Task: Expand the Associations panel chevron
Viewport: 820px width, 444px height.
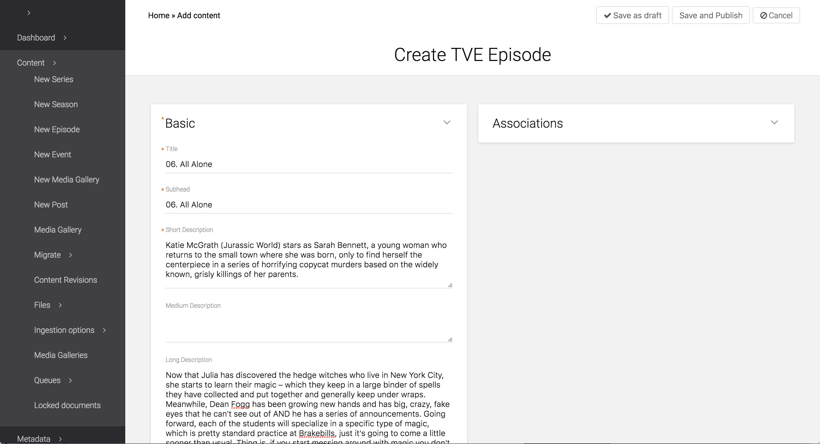Action: (x=774, y=123)
